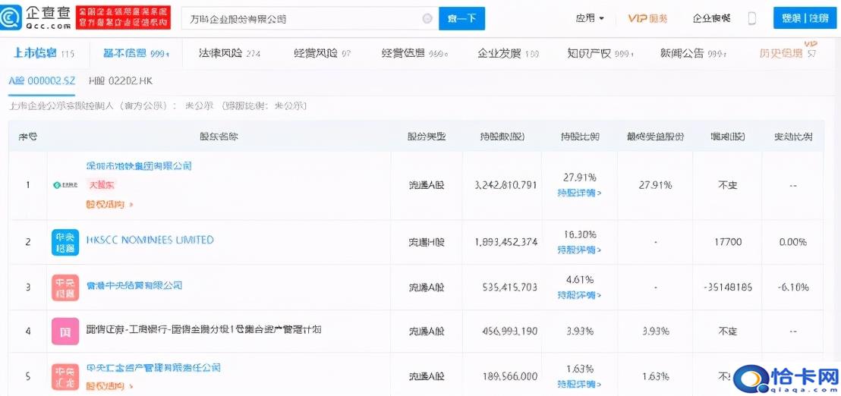Open the HKSCC NOMINEES LIMITED link
The width and height of the screenshot is (841, 396).
(x=150, y=240)
